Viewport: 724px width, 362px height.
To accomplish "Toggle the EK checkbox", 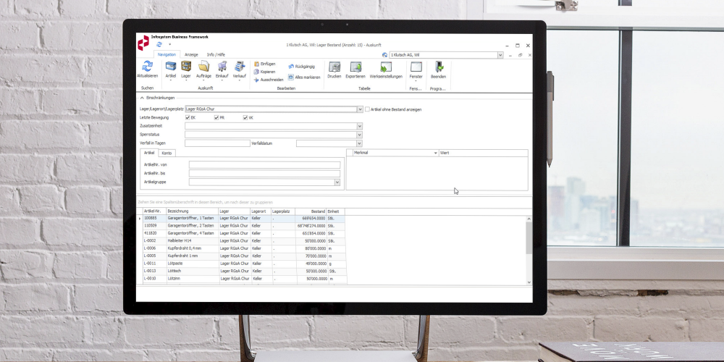I will point(188,118).
